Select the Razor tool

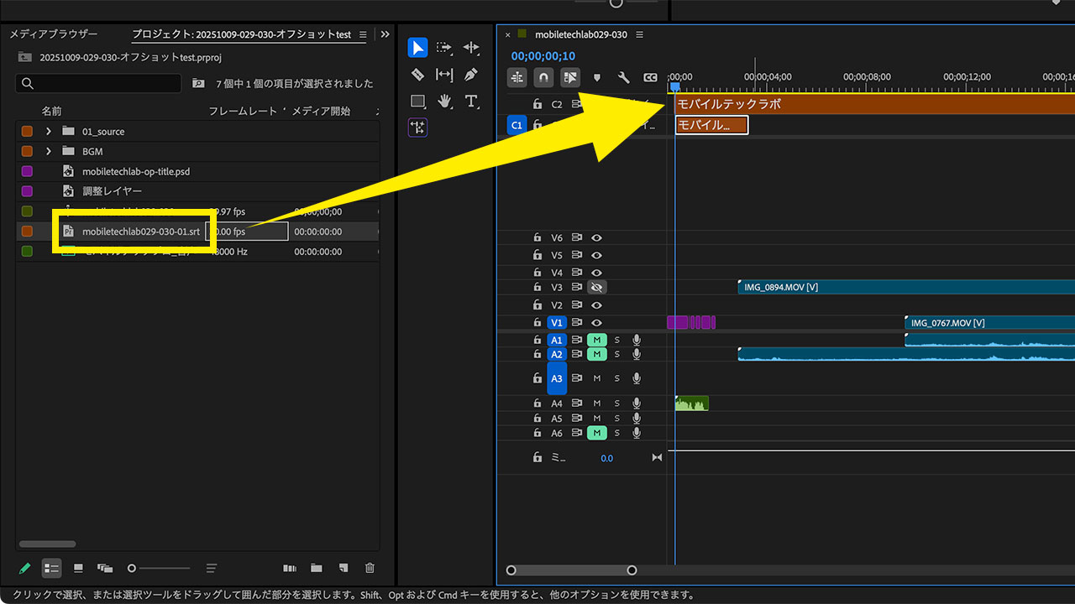tap(417, 75)
